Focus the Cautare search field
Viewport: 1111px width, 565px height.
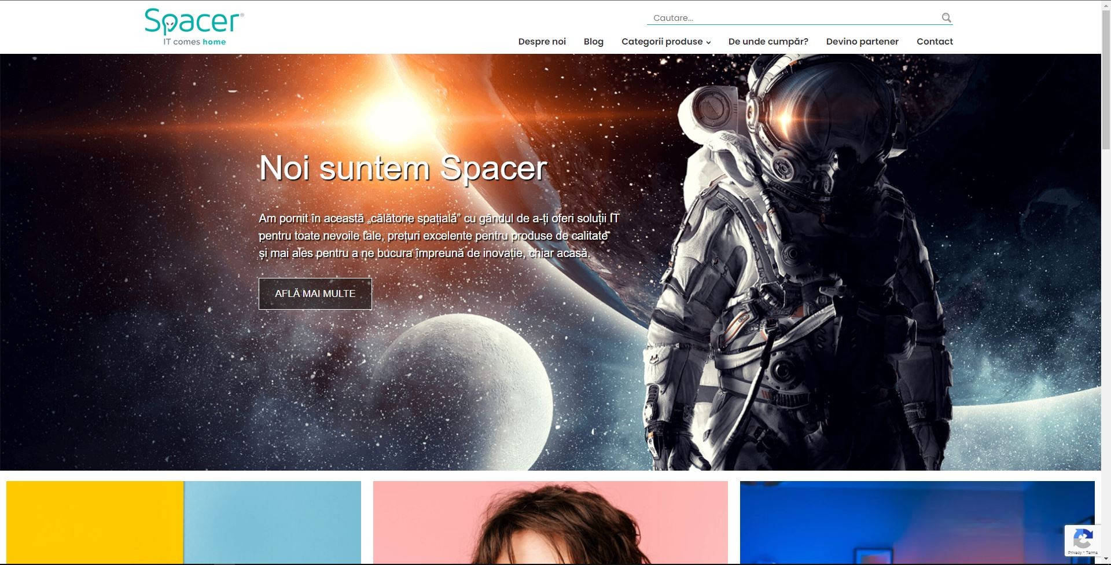(793, 18)
